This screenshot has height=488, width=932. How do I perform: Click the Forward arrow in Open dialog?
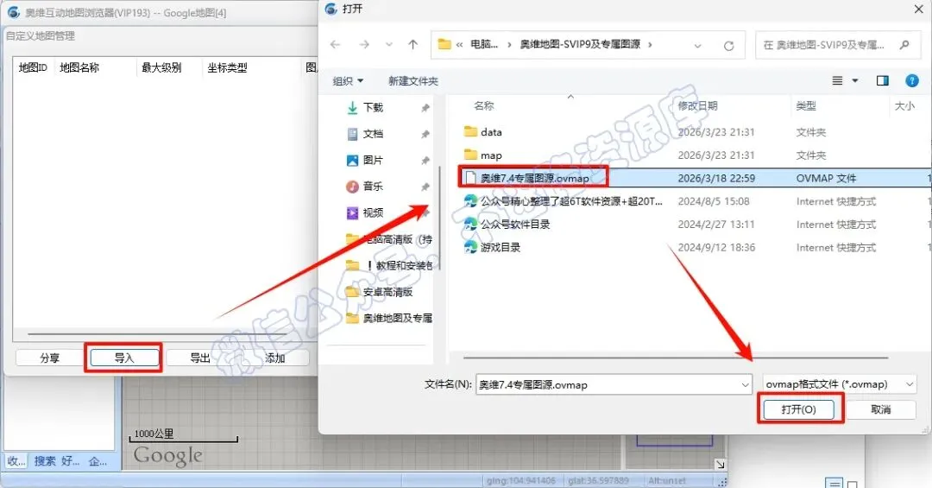(x=364, y=45)
